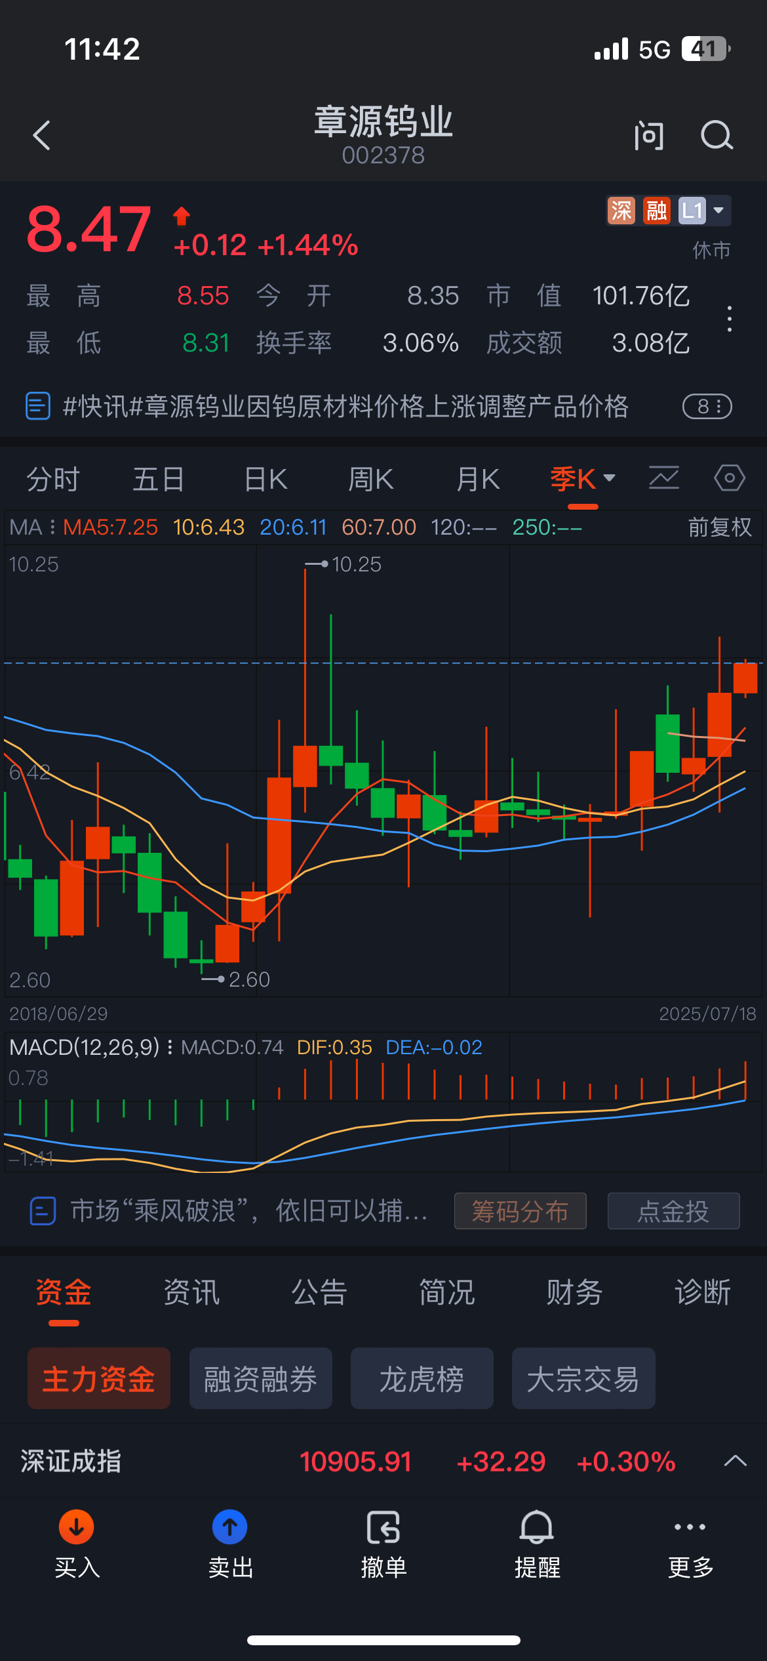Viewport: 767px width, 1661px height.
Task: Open the chart settings hexagon icon
Action: click(x=730, y=478)
